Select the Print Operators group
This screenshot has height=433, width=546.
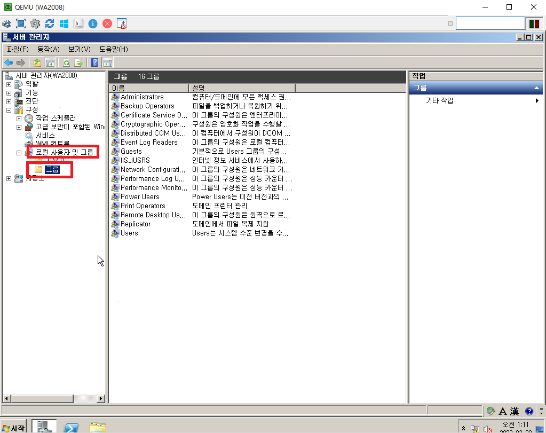click(143, 206)
